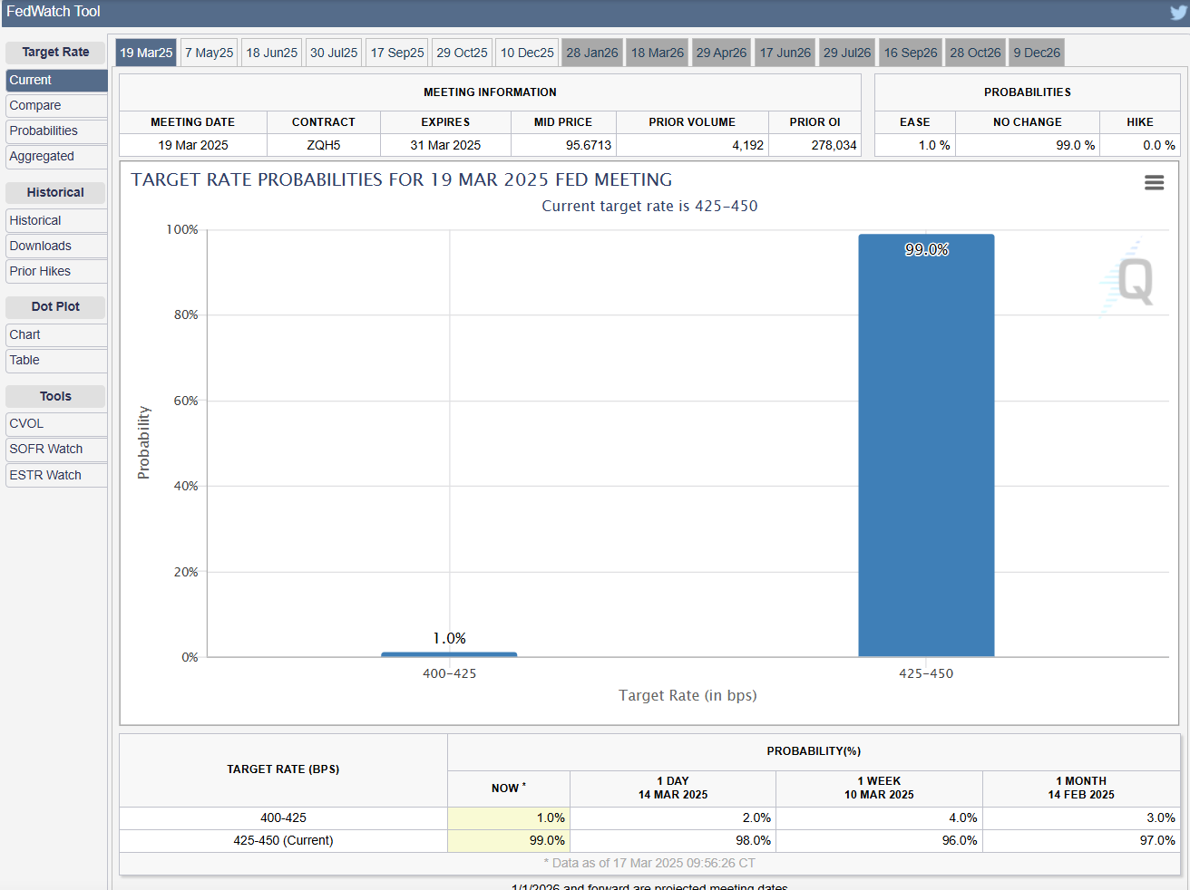Select the 16 Sep26 meeting tab
Screen dimensions: 1190x890
pyautogui.click(x=911, y=53)
